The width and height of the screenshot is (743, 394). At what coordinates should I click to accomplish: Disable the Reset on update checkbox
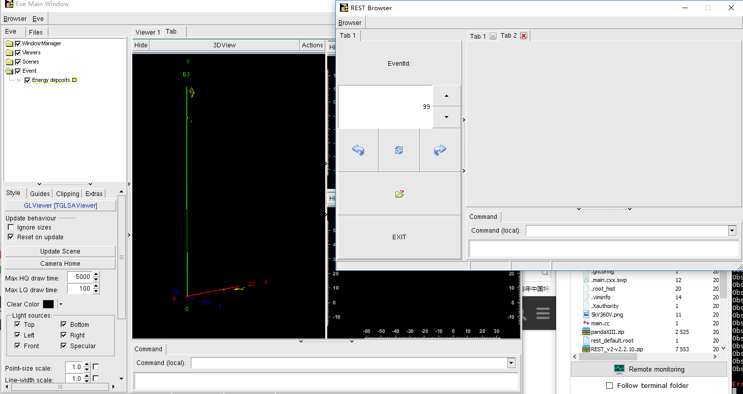[11, 237]
